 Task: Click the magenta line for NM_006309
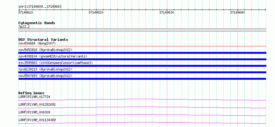coord(142,115)
